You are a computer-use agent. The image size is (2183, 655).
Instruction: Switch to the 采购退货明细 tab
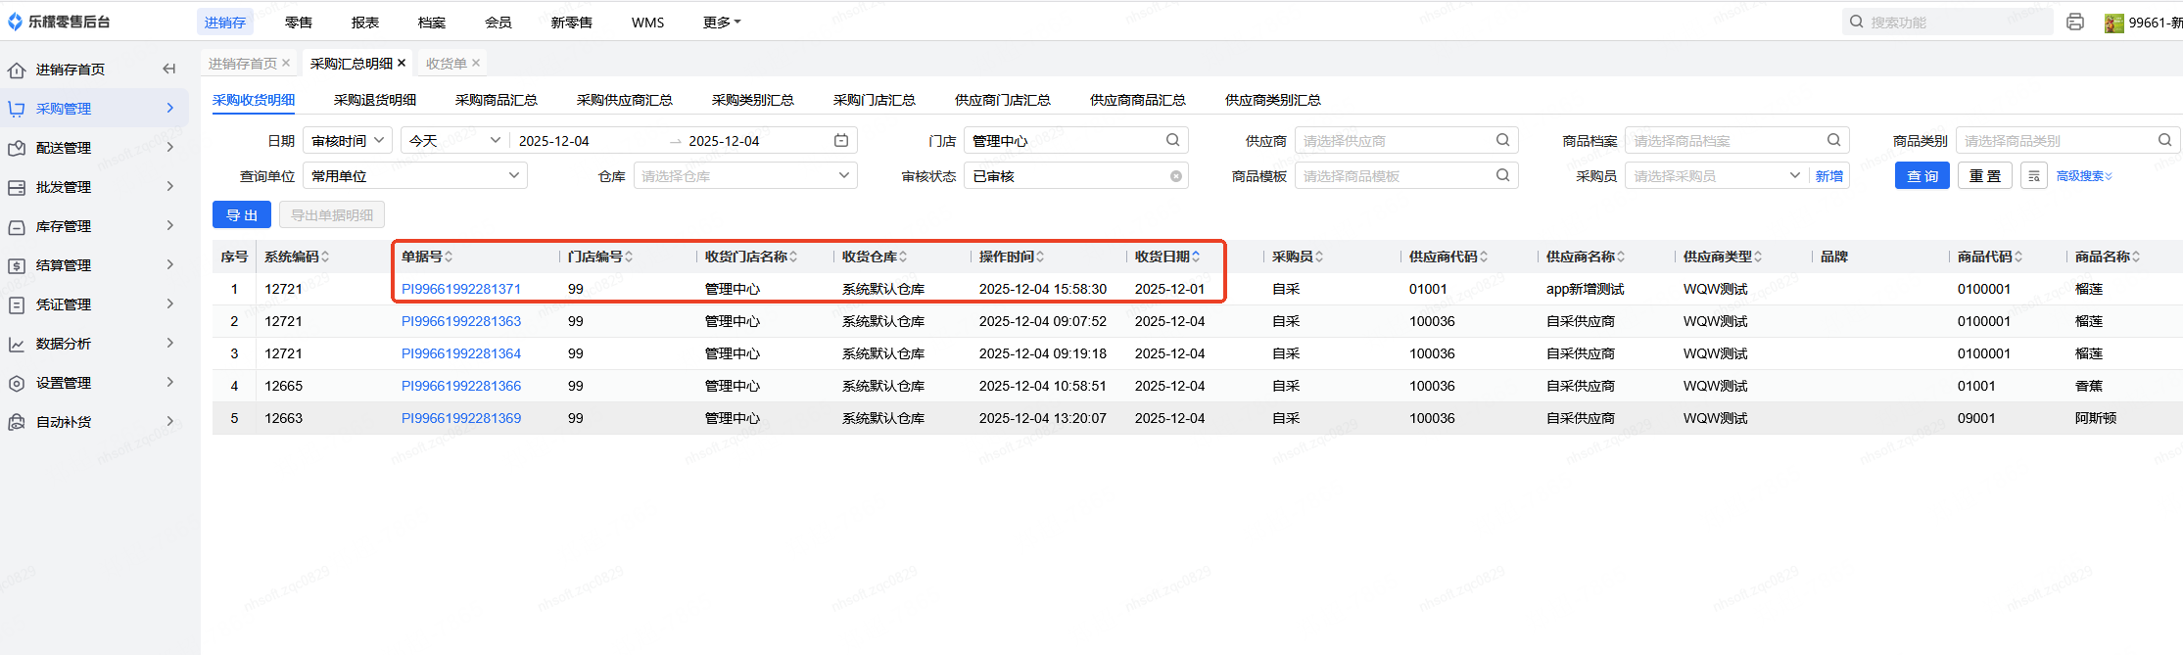[375, 100]
